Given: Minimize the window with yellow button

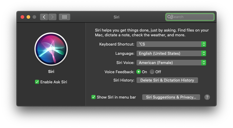Looking at the screenshot, I should click(28, 17).
